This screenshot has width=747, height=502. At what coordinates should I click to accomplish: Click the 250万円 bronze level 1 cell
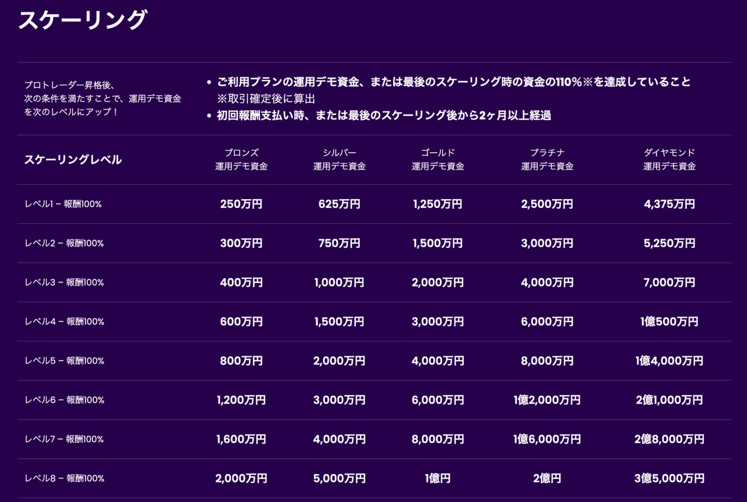[x=241, y=204]
